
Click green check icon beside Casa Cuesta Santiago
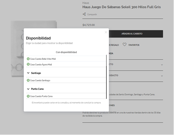click(x=28, y=80)
